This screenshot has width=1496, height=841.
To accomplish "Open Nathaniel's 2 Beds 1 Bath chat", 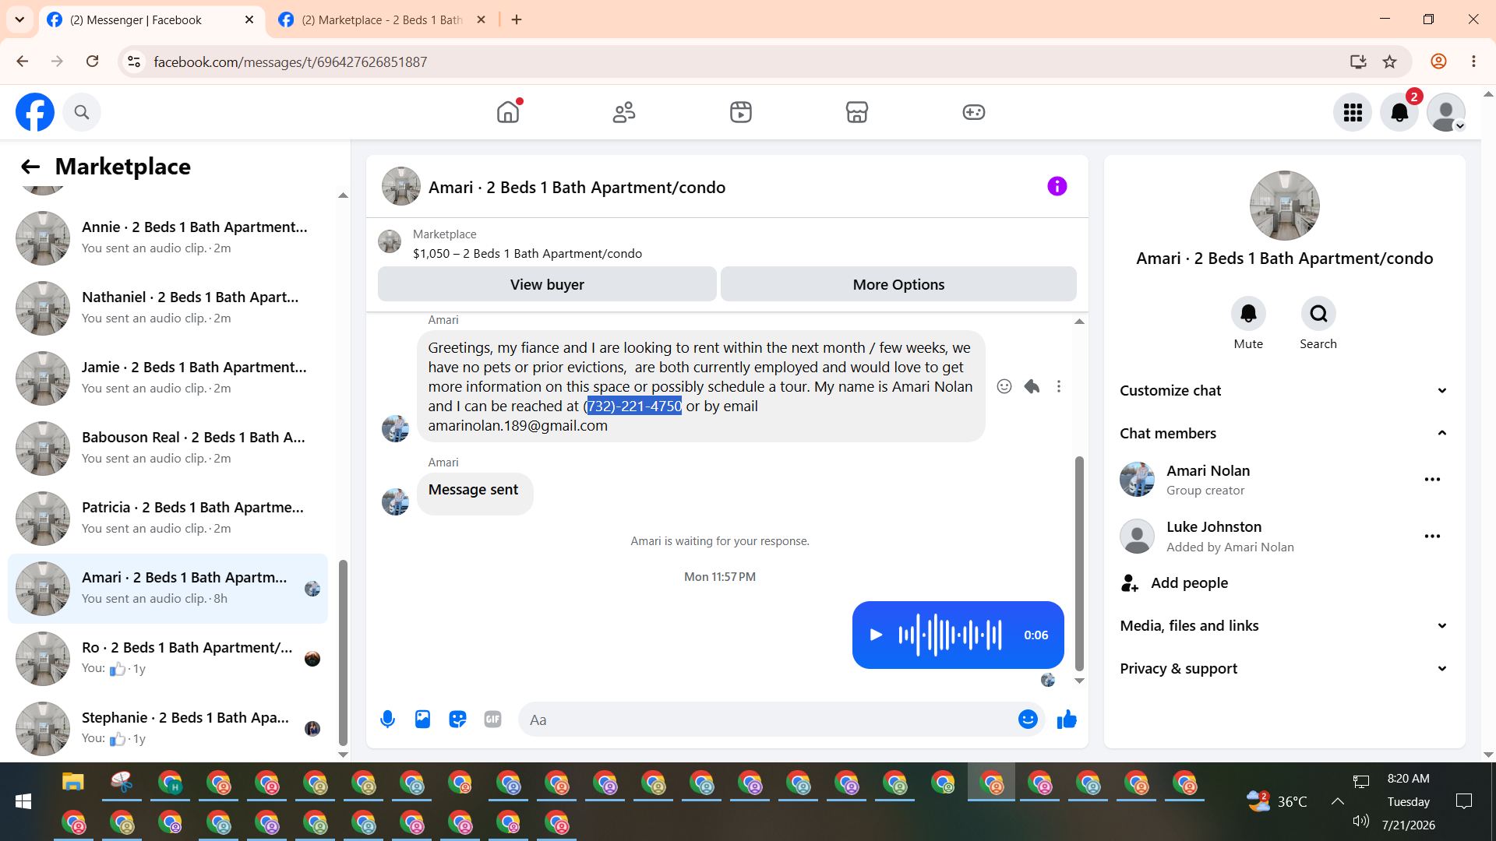I will click(168, 308).
